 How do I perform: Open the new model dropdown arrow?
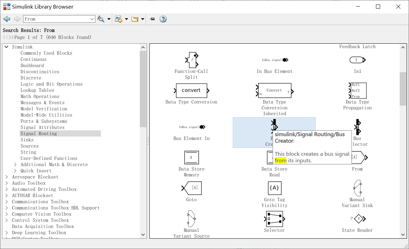point(126,19)
